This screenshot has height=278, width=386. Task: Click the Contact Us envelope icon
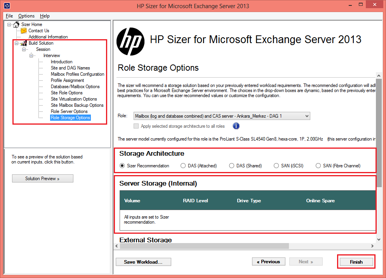coord(24,31)
